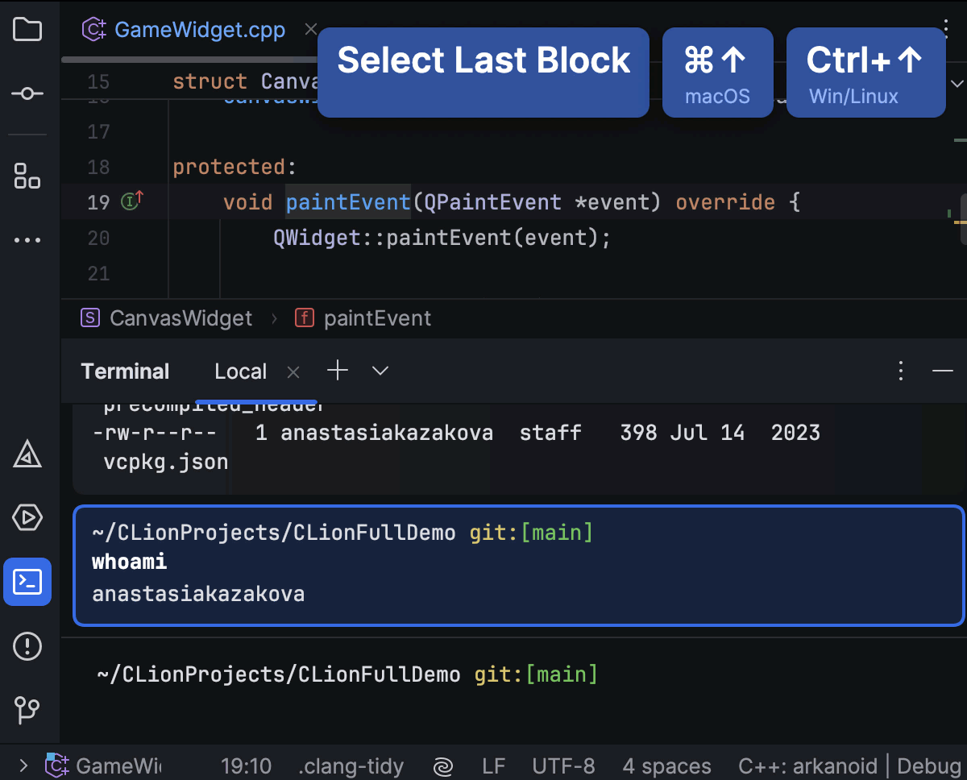967x780 pixels.
Task: Open the Project folder tool window
Action: (x=27, y=31)
